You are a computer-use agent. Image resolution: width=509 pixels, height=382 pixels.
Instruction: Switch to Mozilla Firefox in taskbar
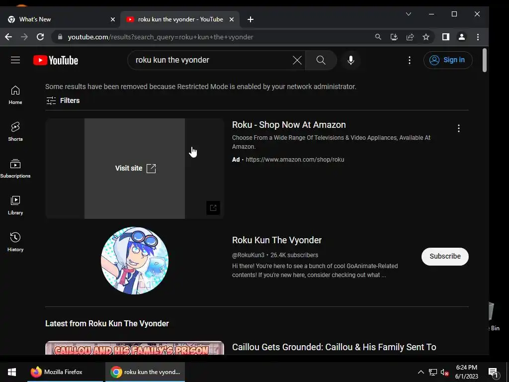[65, 372]
